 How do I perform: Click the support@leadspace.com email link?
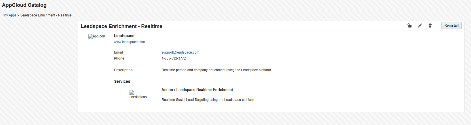pos(180,52)
